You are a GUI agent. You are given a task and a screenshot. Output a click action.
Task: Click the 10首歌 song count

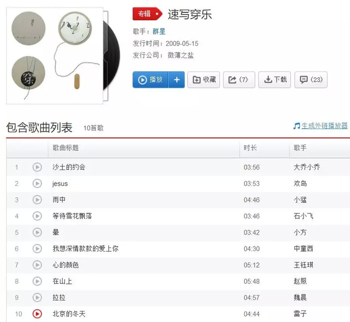pos(93,128)
